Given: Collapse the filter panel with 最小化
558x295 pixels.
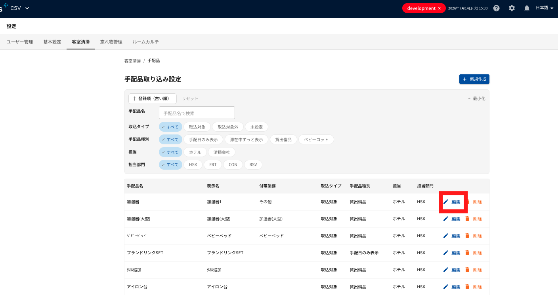Looking at the screenshot, I should [x=476, y=98].
